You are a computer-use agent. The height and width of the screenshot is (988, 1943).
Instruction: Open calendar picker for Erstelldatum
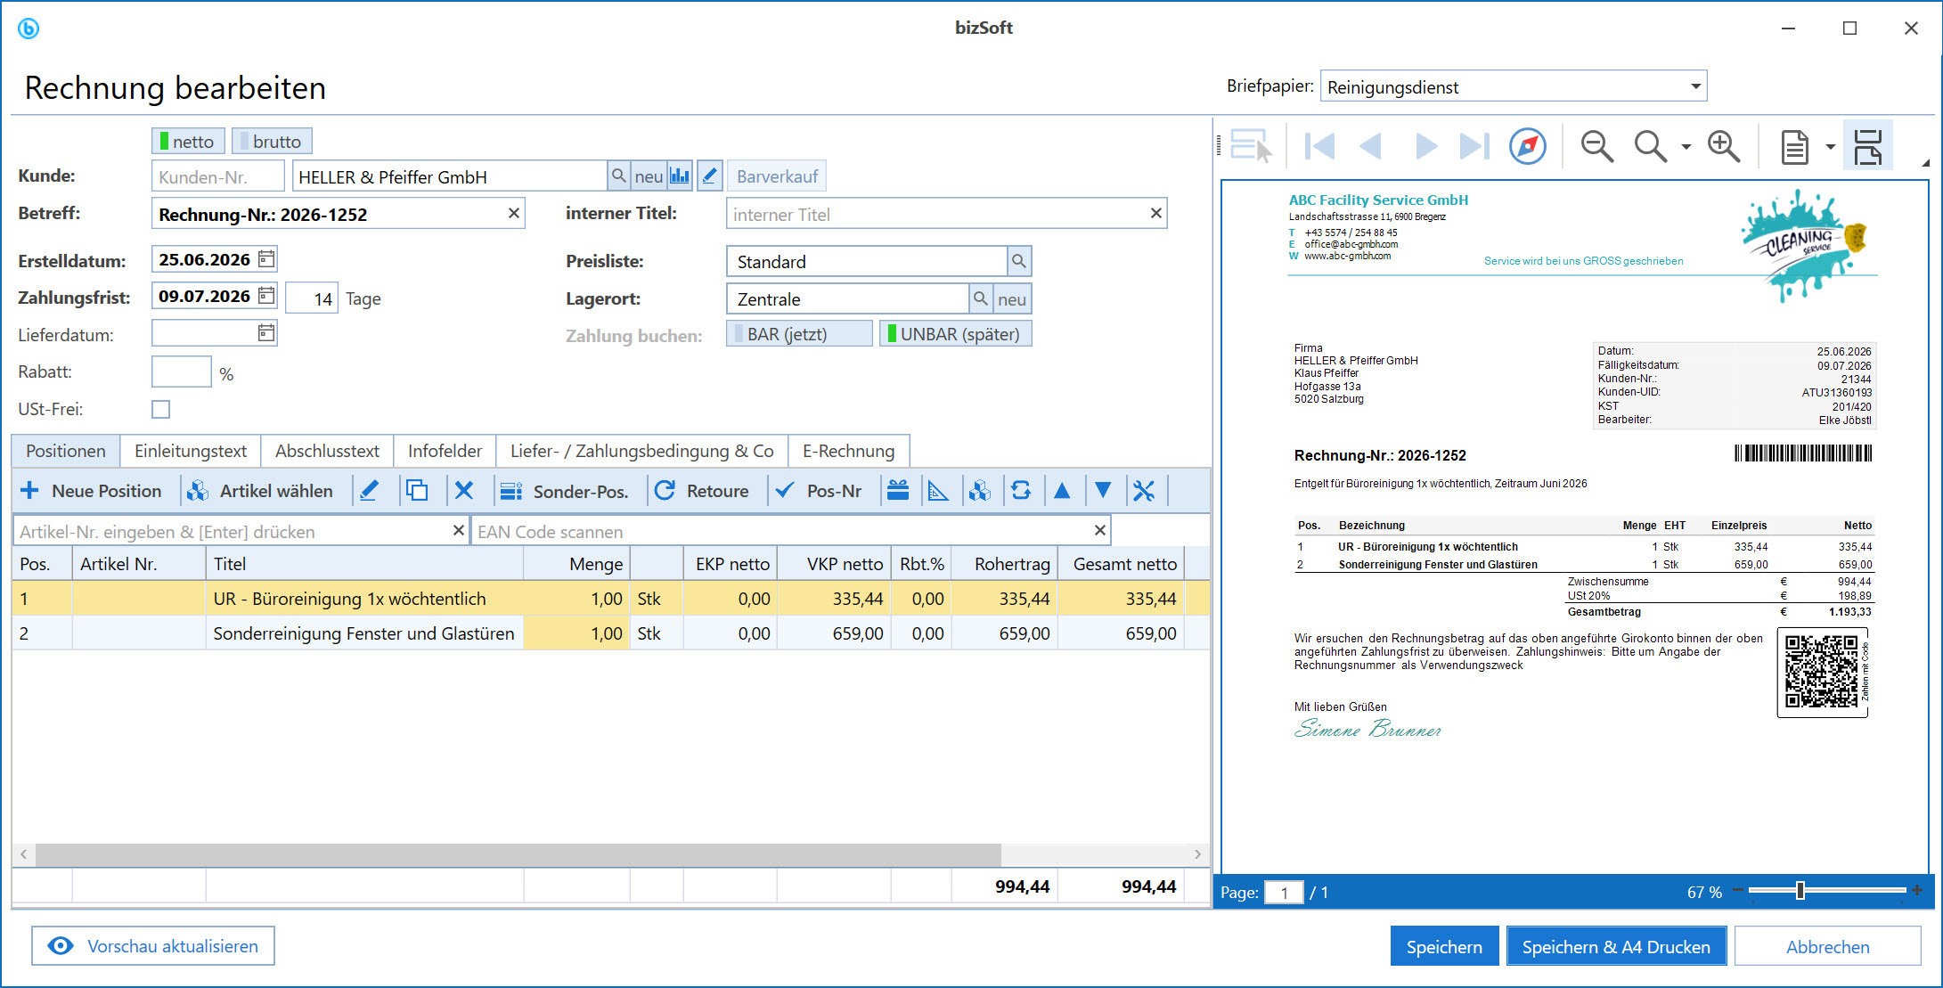pyautogui.click(x=266, y=259)
